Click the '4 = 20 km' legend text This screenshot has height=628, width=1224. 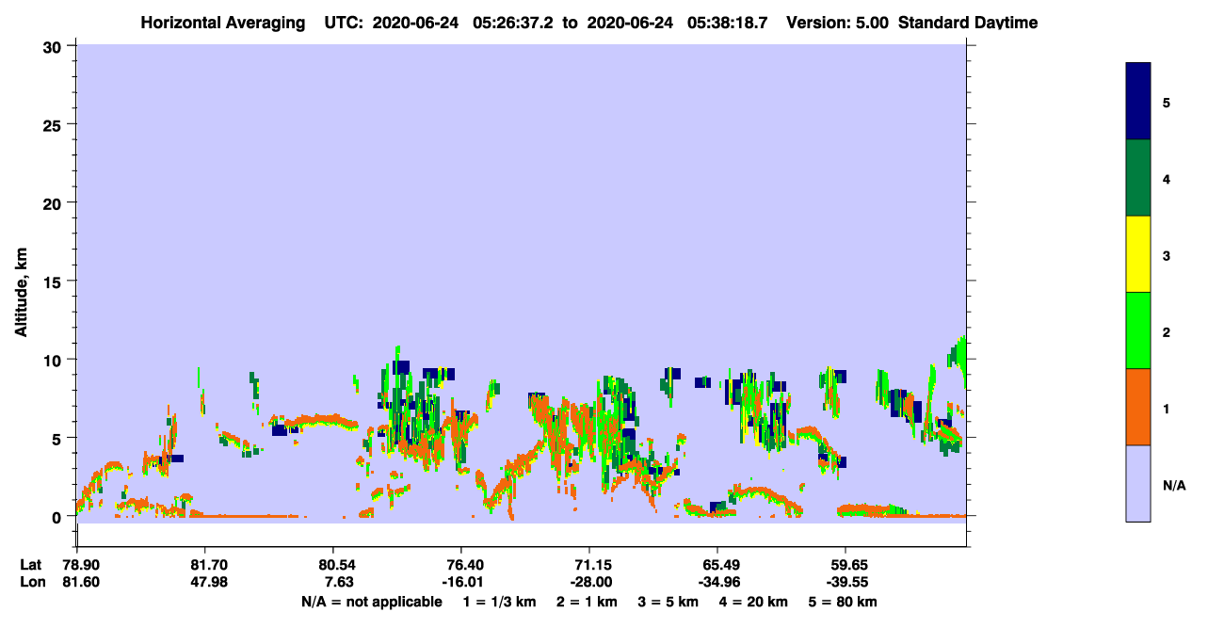coord(752,602)
